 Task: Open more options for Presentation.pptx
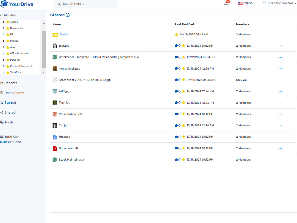tap(280, 114)
